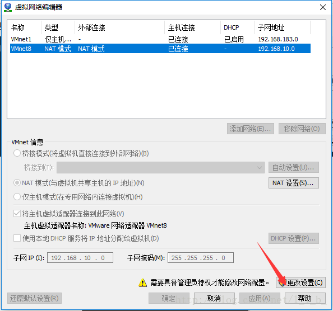This screenshot has width=333, height=311.
Task: Click the 应用(A) button
Action: pos(260,298)
